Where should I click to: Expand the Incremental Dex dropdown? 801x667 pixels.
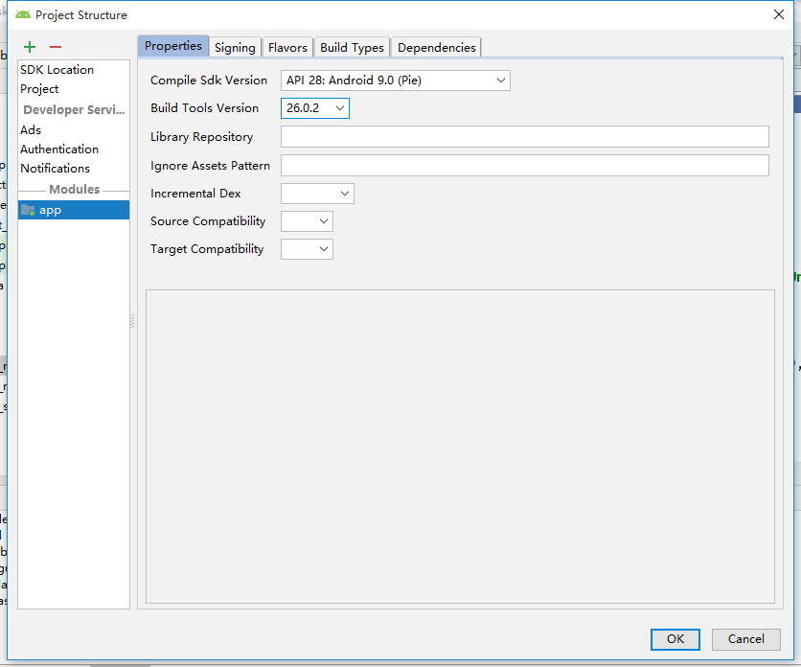point(344,193)
